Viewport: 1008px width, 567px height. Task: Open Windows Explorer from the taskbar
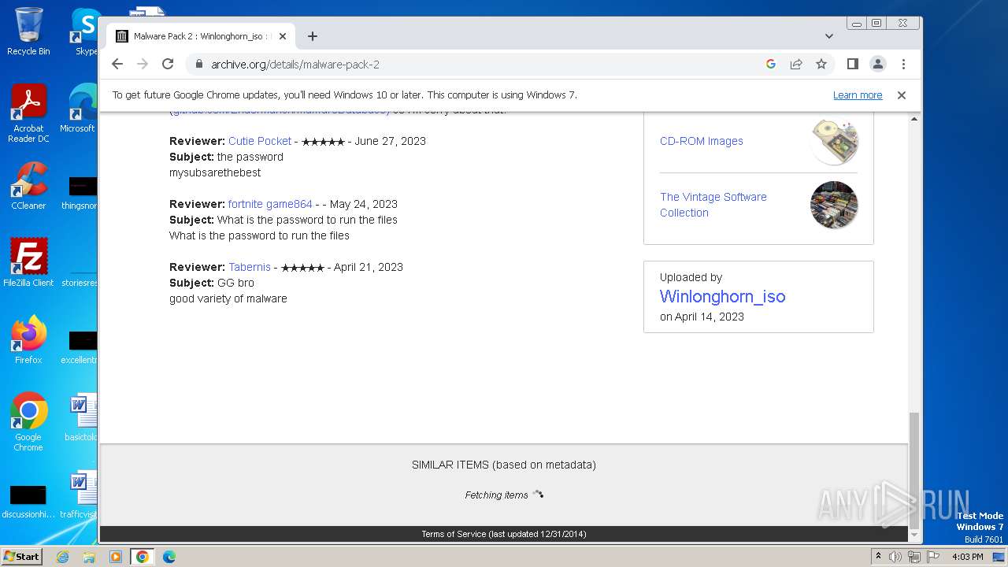point(89,557)
